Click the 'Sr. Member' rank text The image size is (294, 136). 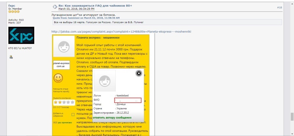pos(15,9)
